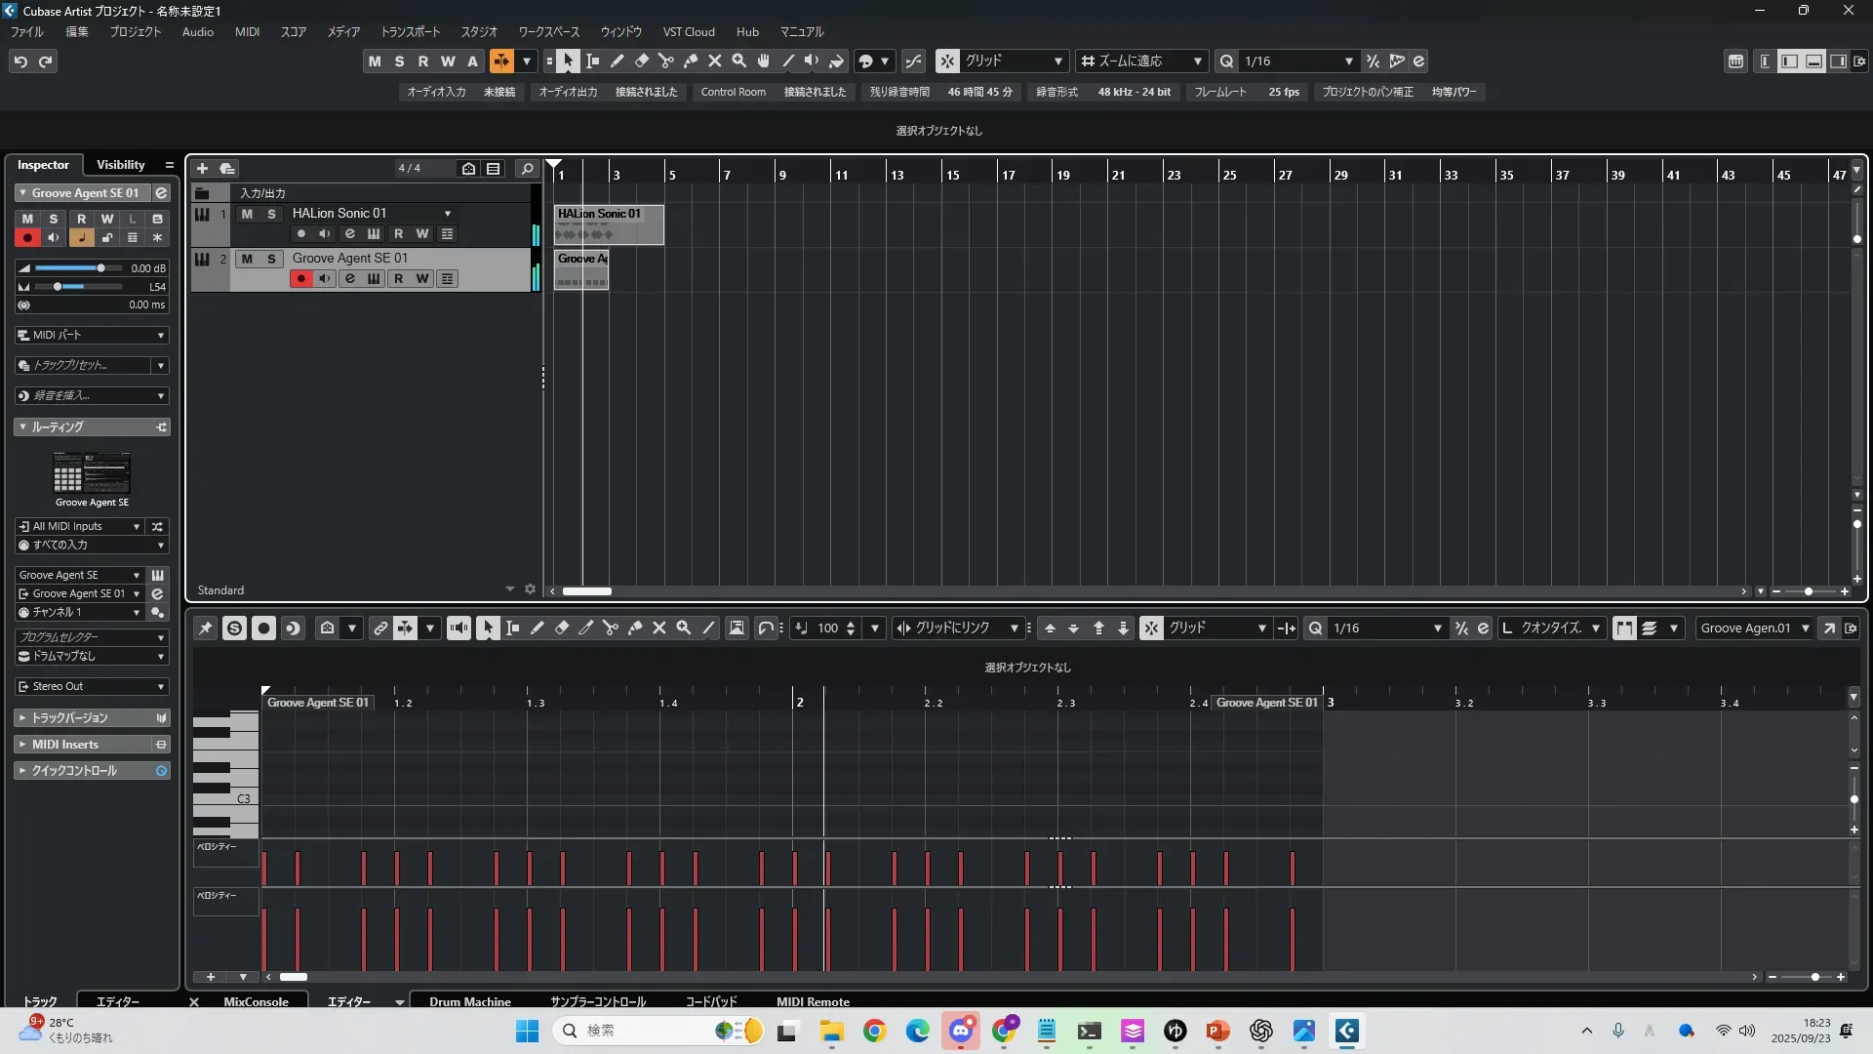
Task: Select the Scissors split tool in top toolbar
Action: coord(666,61)
